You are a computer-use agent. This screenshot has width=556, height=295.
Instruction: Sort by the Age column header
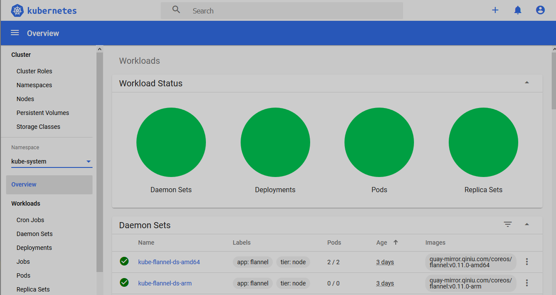(381, 243)
